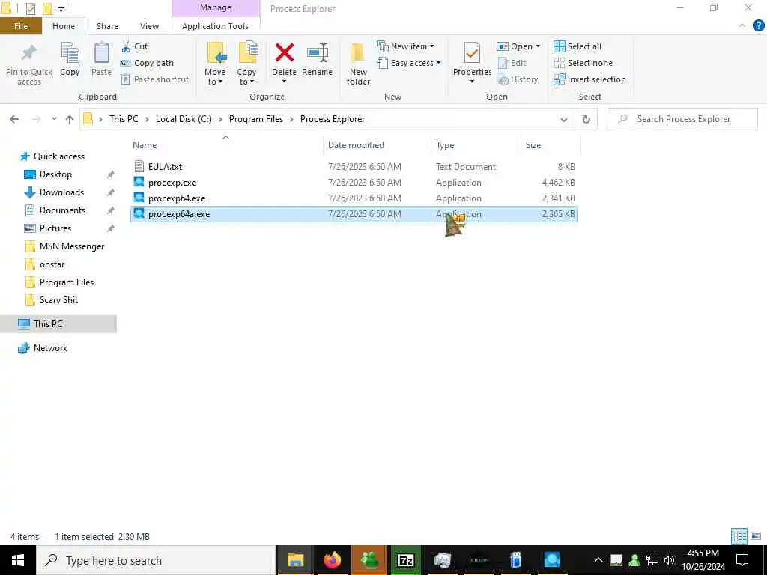Open the Copy to dropdown
767x575 pixels.
246,77
